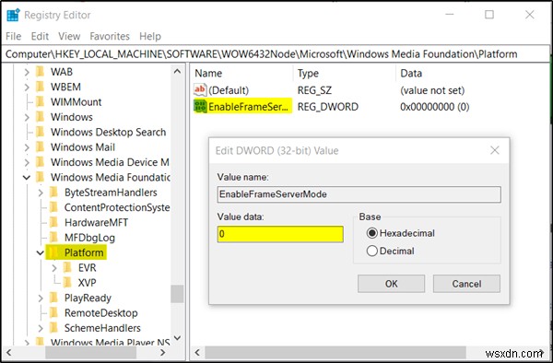Cancel the Edit DWORD dialog
The image size is (553, 363).
[x=466, y=284]
